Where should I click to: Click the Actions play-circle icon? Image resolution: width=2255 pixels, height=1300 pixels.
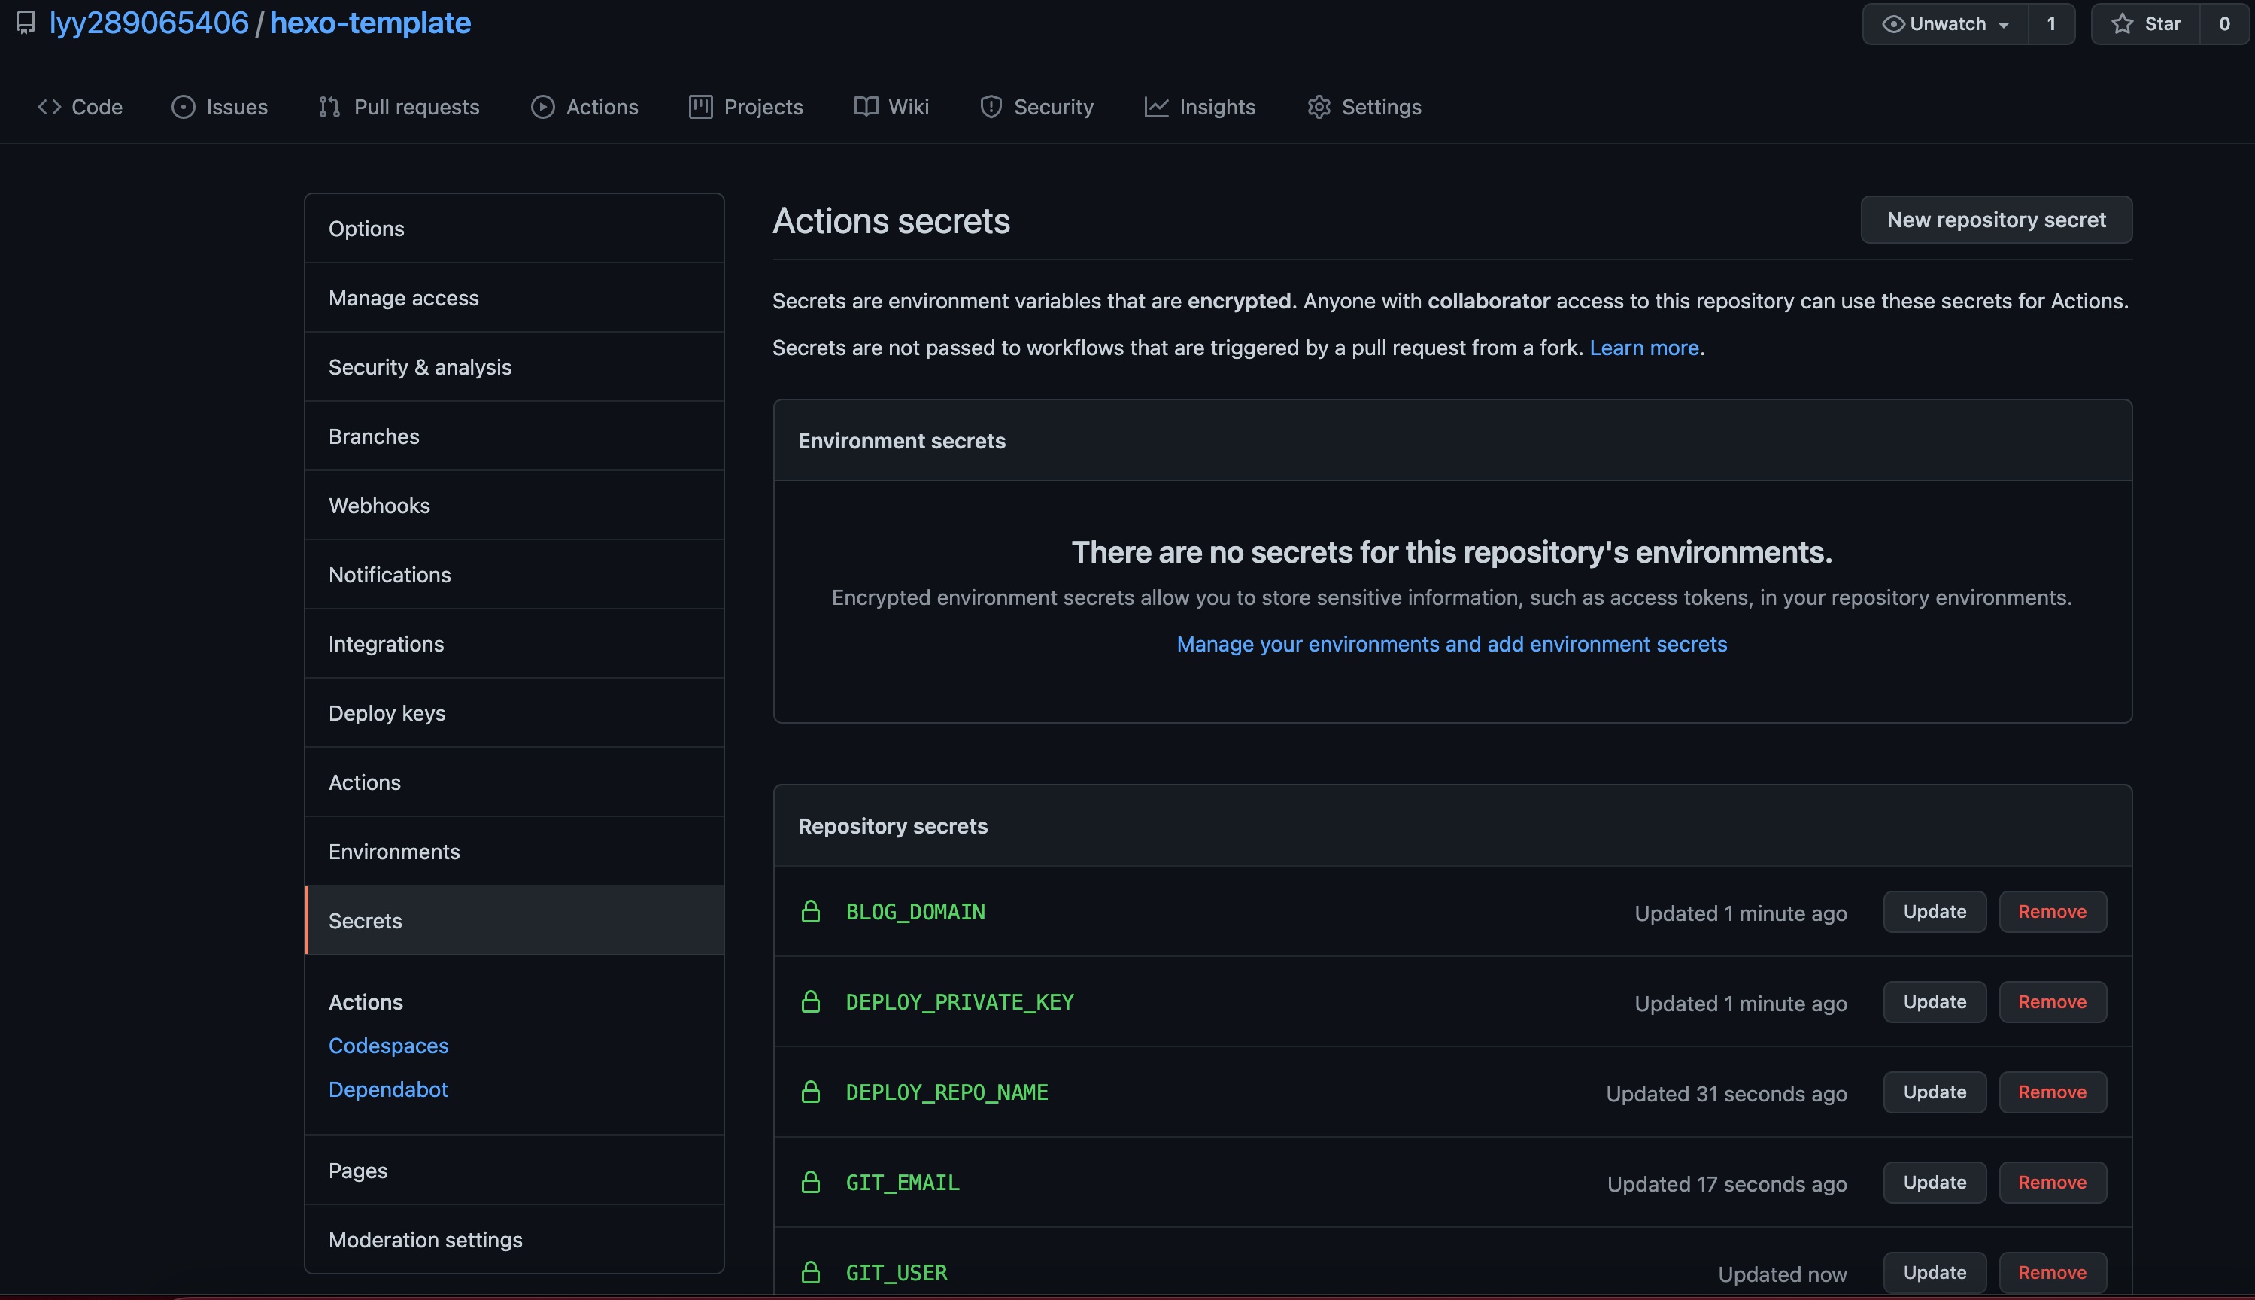[543, 107]
